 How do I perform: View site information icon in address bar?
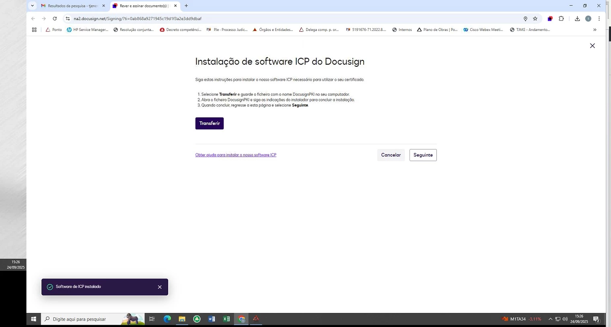pos(68,18)
